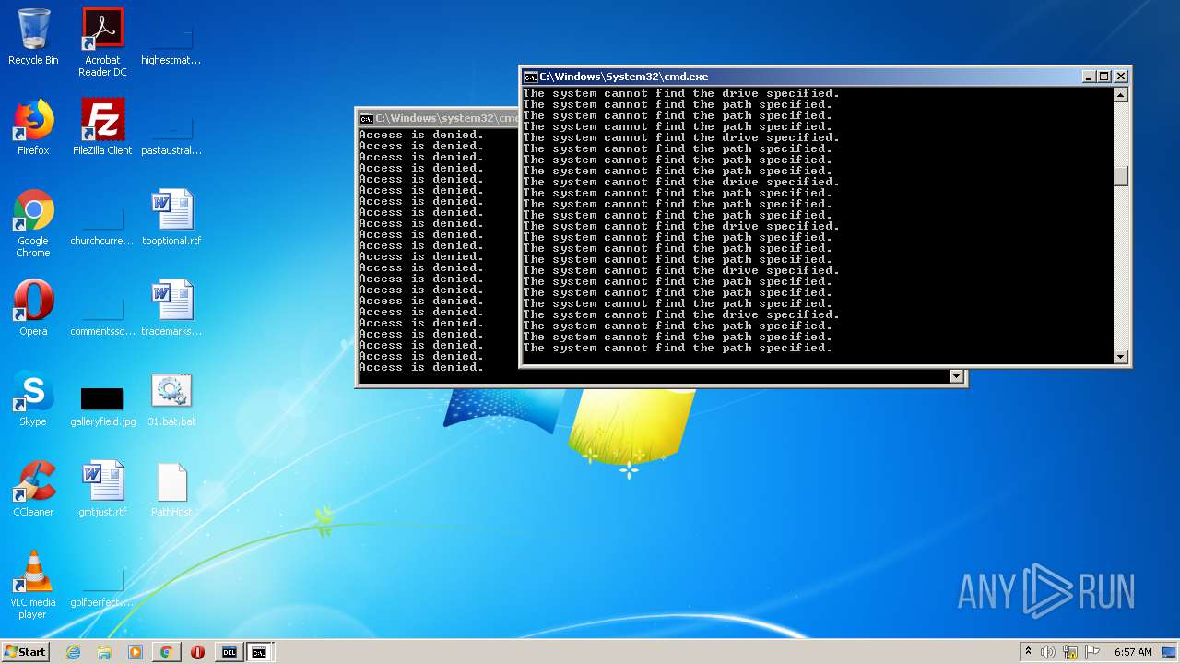Open the rear cmd window system menu icon
Screen dimensions: 1180x664
(366, 118)
